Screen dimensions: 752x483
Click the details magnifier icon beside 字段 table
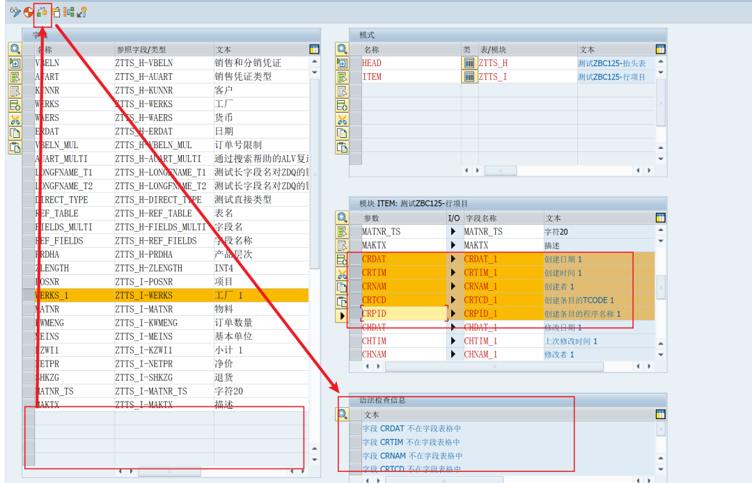point(15,49)
